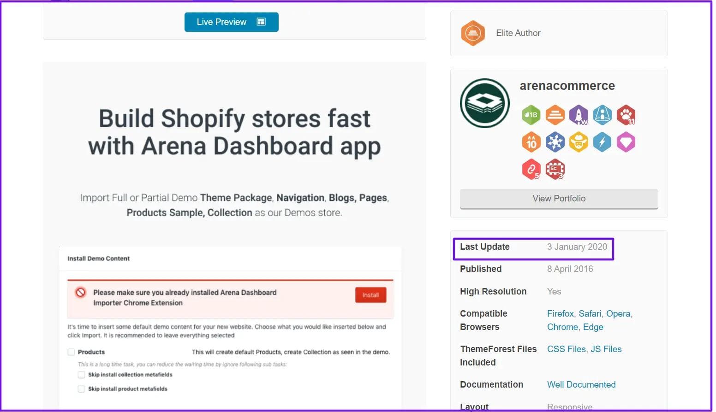Tick Skip install collection metafields
The width and height of the screenshot is (716, 412).
[81, 375]
